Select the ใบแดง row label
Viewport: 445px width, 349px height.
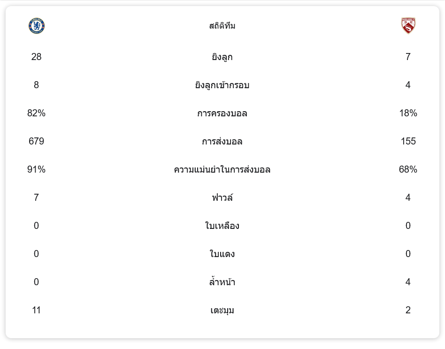(x=222, y=254)
